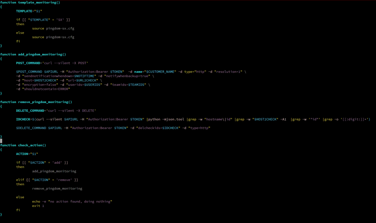Click the elif keyword

click(x=20, y=180)
